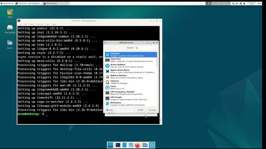Screen dimensions: 266x149
Task: Open the Trash desktop icon
Action: pos(10,14)
